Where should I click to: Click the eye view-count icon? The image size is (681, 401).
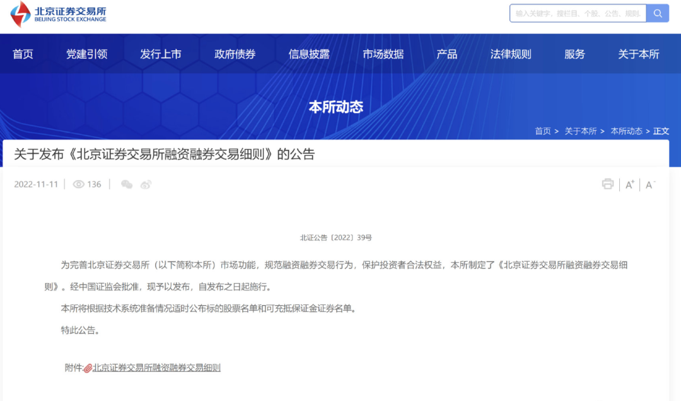click(x=78, y=185)
